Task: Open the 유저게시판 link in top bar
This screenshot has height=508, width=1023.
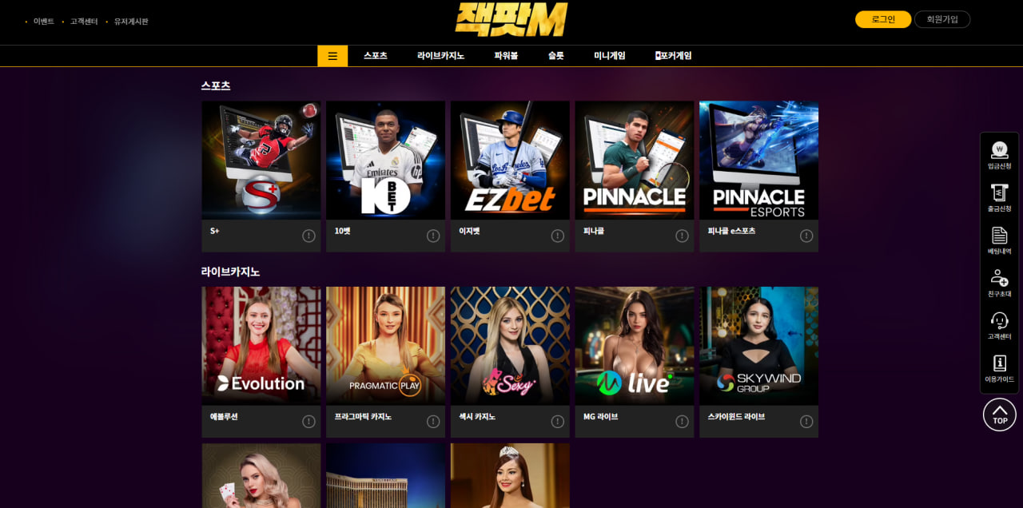Action: click(x=131, y=22)
